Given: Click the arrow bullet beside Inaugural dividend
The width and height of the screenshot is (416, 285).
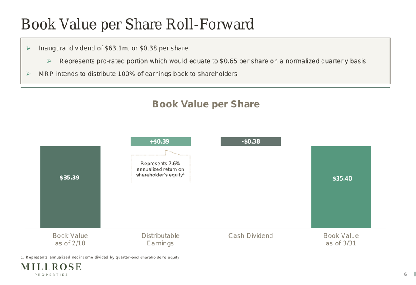Looking at the screenshot, I should tap(28, 49).
